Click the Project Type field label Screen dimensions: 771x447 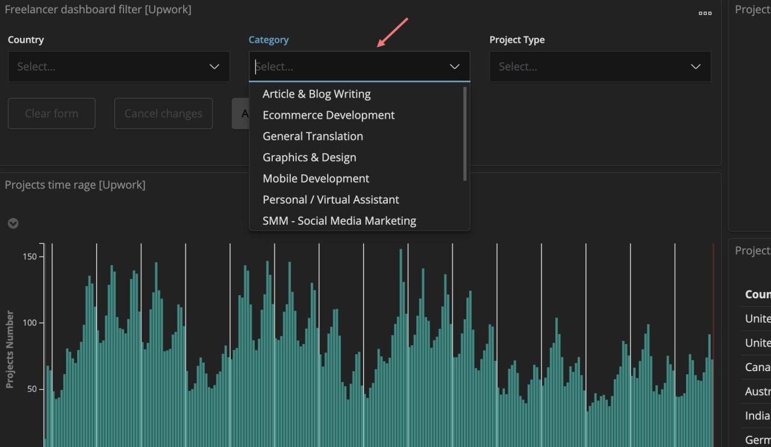point(517,40)
